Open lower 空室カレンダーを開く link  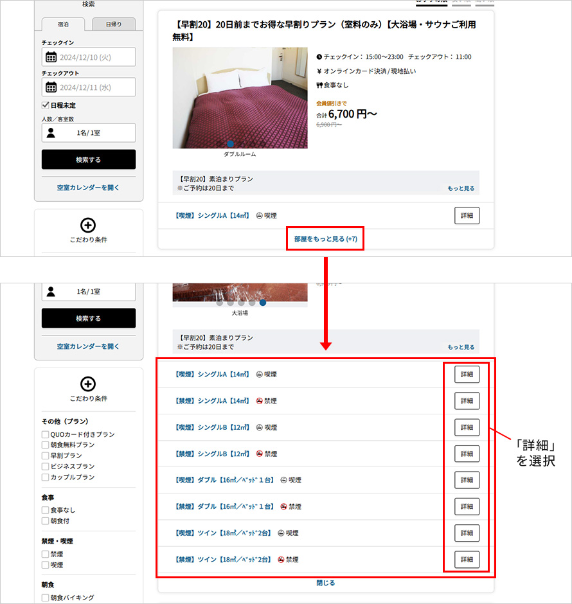(88, 346)
